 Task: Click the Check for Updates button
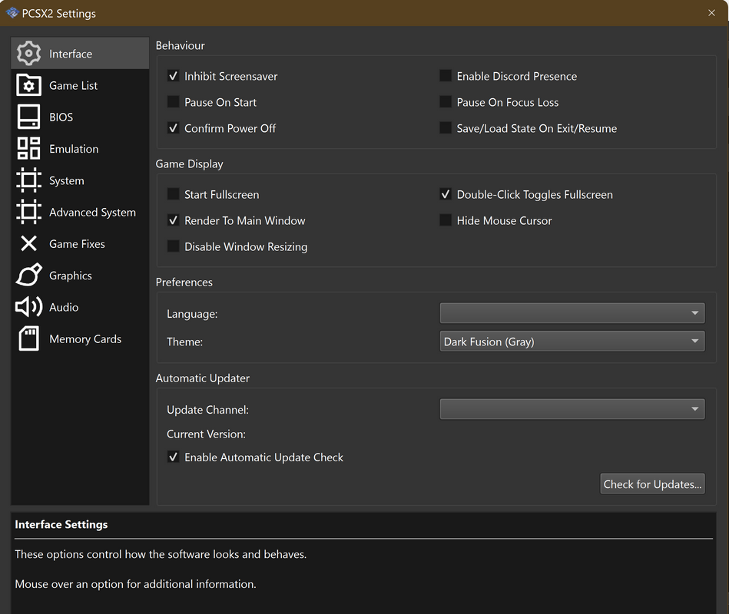pyautogui.click(x=652, y=484)
